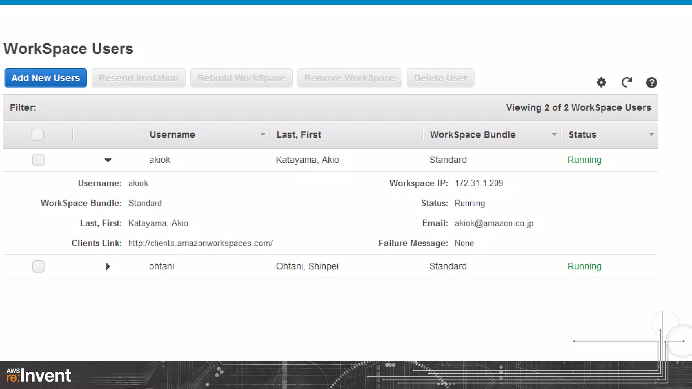
Task: Click the Rebuild WorkSpace button
Action: point(241,78)
